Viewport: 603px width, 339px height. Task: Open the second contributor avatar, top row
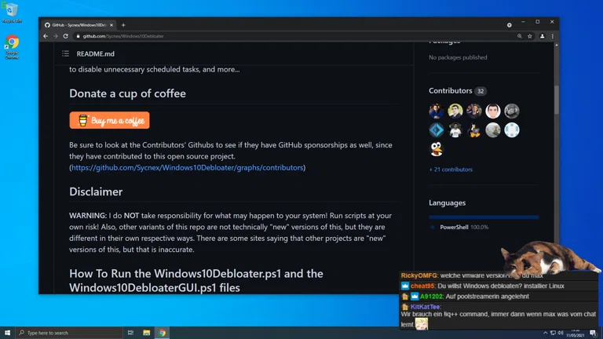455,111
